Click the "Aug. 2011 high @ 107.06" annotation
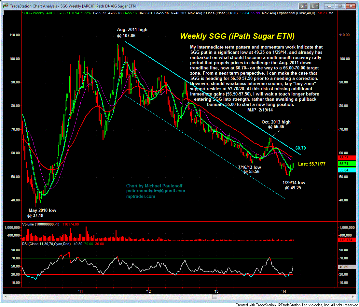Image resolution: width=359 pixels, height=307 pixels. pos(132,33)
